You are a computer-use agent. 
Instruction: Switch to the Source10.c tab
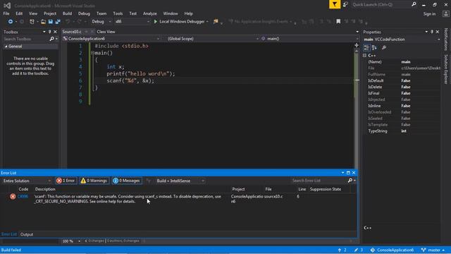(72, 32)
